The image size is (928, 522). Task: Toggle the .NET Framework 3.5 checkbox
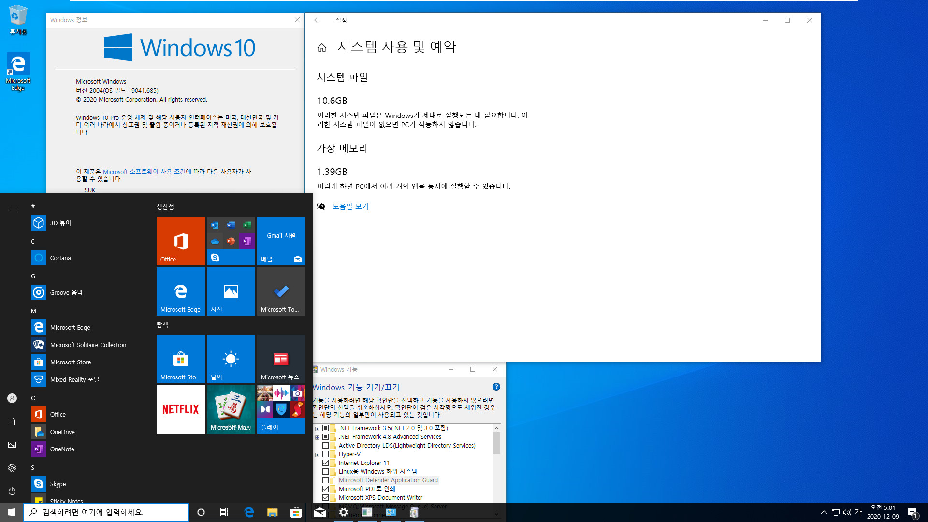(326, 428)
